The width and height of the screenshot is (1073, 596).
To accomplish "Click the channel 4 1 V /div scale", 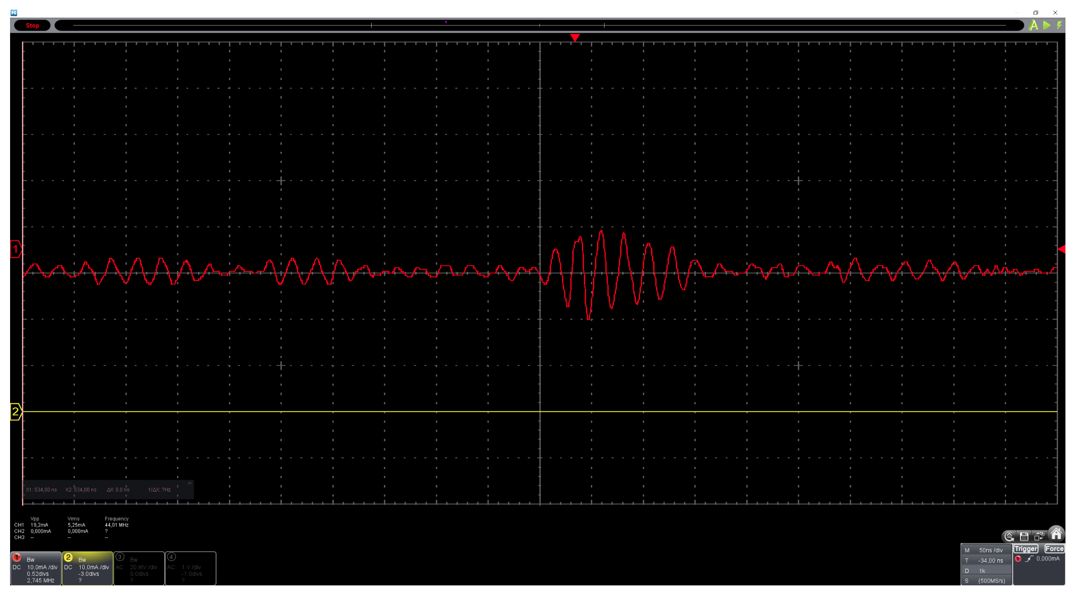I will pos(191,567).
